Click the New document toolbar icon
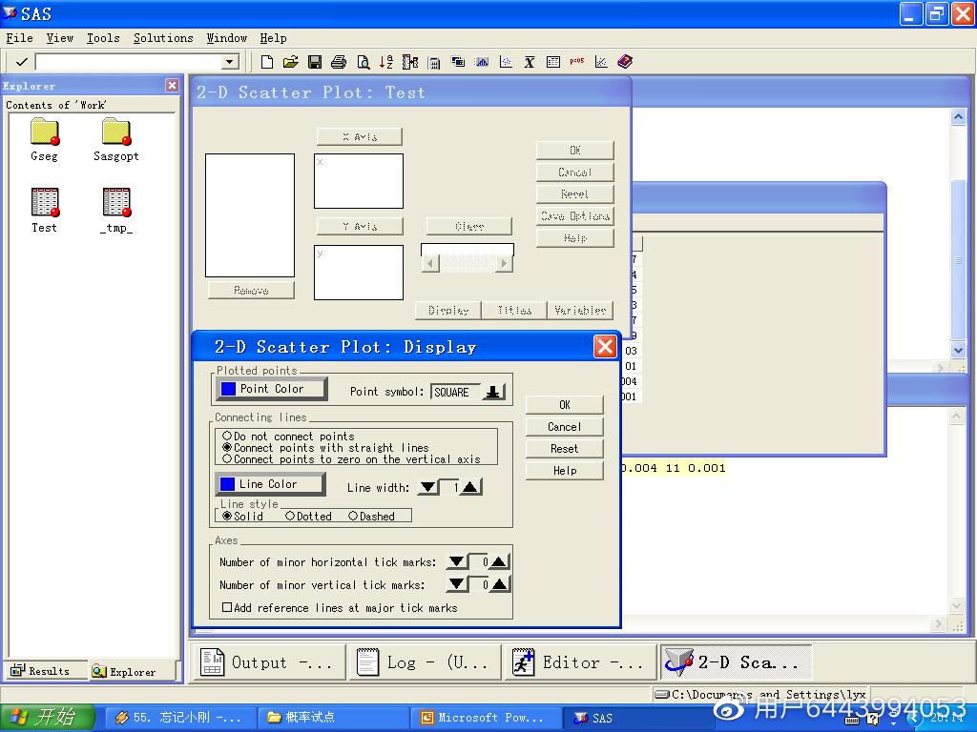Image resolution: width=977 pixels, height=732 pixels. [x=267, y=62]
